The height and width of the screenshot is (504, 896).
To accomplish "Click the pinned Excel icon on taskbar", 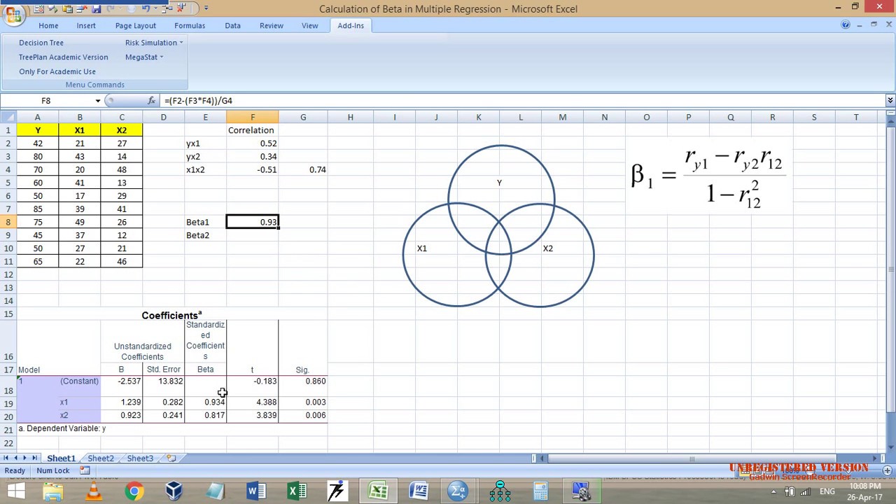I will (297, 491).
